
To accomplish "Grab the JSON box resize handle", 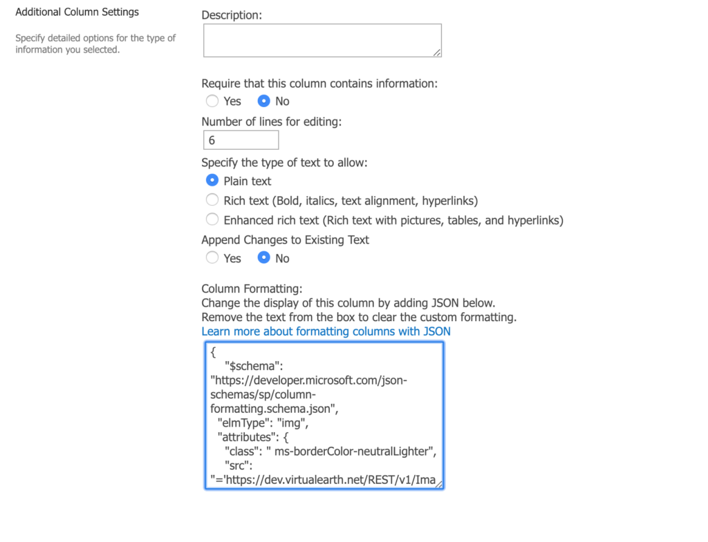I will (439, 484).
